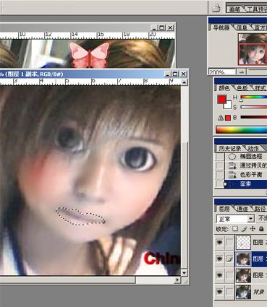Enable lock all padlock icon

tap(261, 229)
